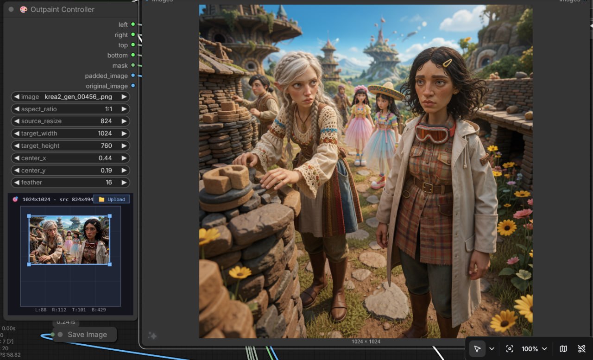The width and height of the screenshot is (593, 360).
Task: Click the large generated image preview
Action: click(x=366, y=171)
